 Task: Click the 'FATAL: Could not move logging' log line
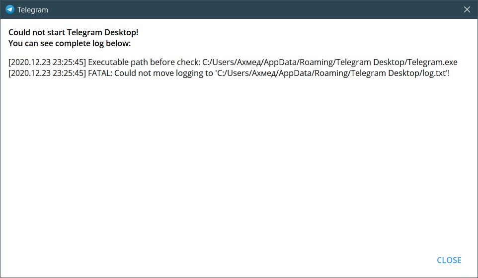click(229, 73)
